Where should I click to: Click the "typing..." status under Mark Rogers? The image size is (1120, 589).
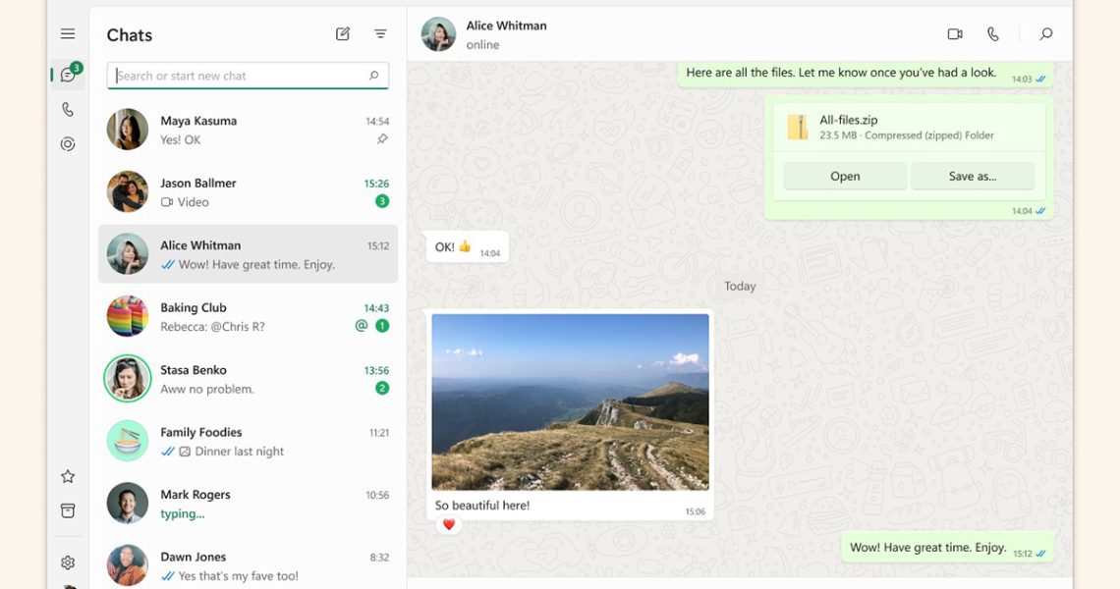pos(182,514)
